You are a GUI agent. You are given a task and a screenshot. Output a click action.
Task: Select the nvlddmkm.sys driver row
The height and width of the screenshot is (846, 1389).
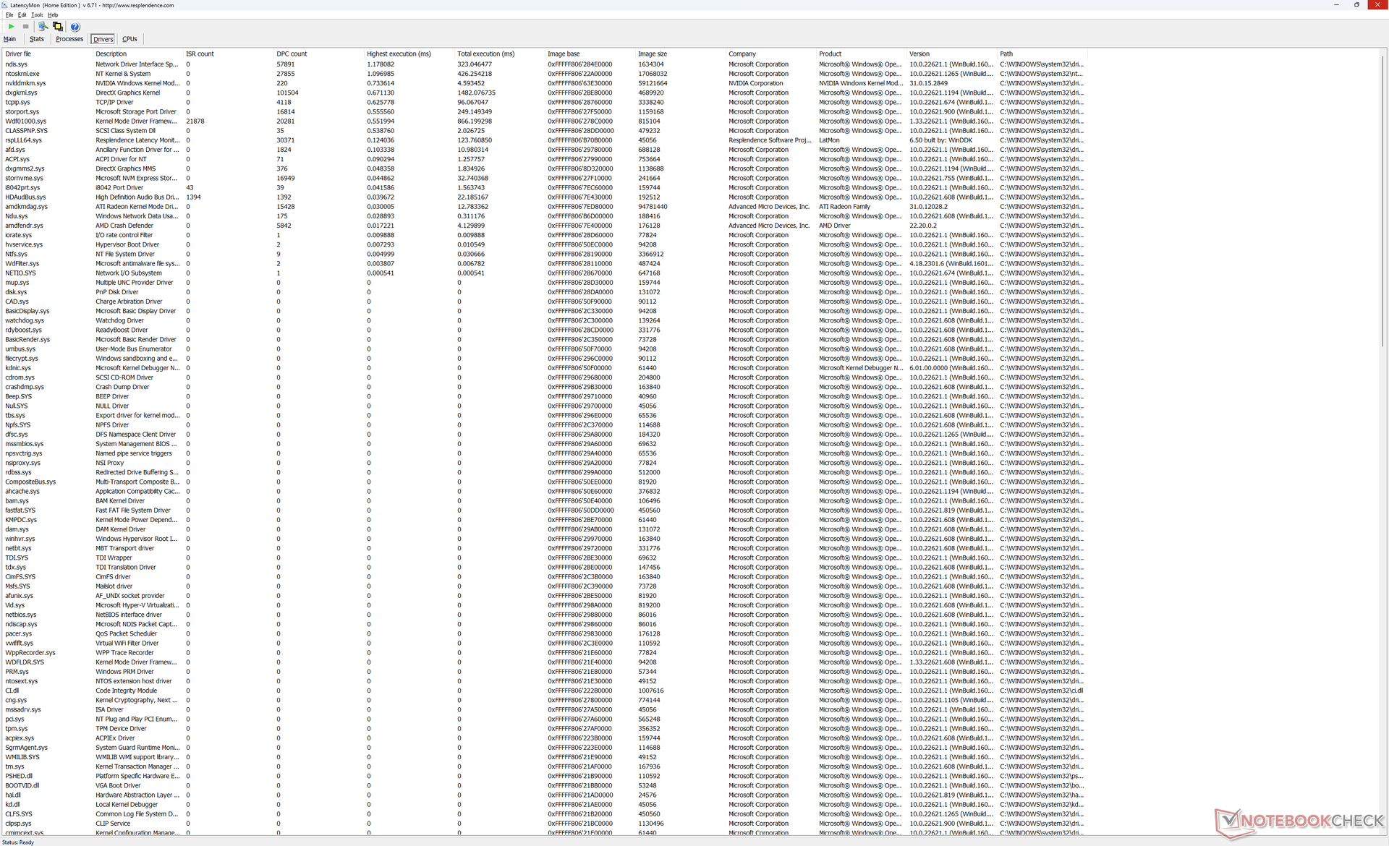pyautogui.click(x=25, y=83)
